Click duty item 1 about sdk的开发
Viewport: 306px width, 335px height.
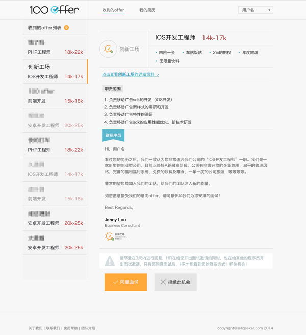click(x=138, y=100)
